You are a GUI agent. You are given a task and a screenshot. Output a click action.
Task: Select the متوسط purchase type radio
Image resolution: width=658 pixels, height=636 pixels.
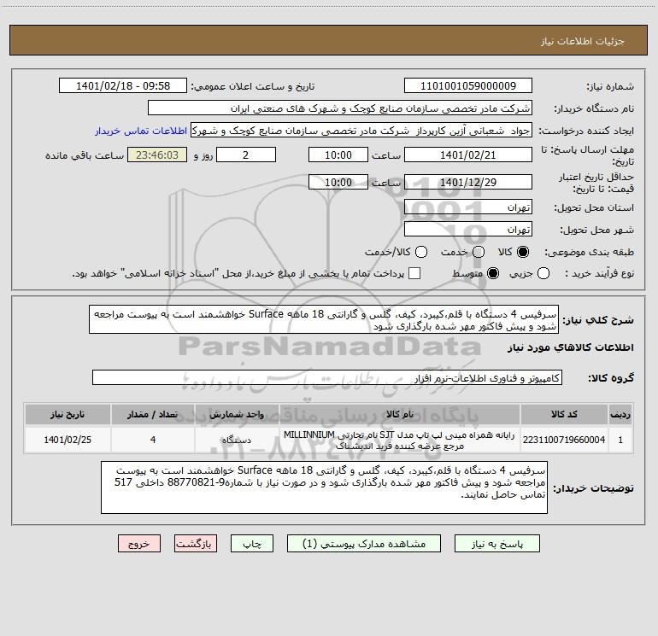tap(493, 274)
